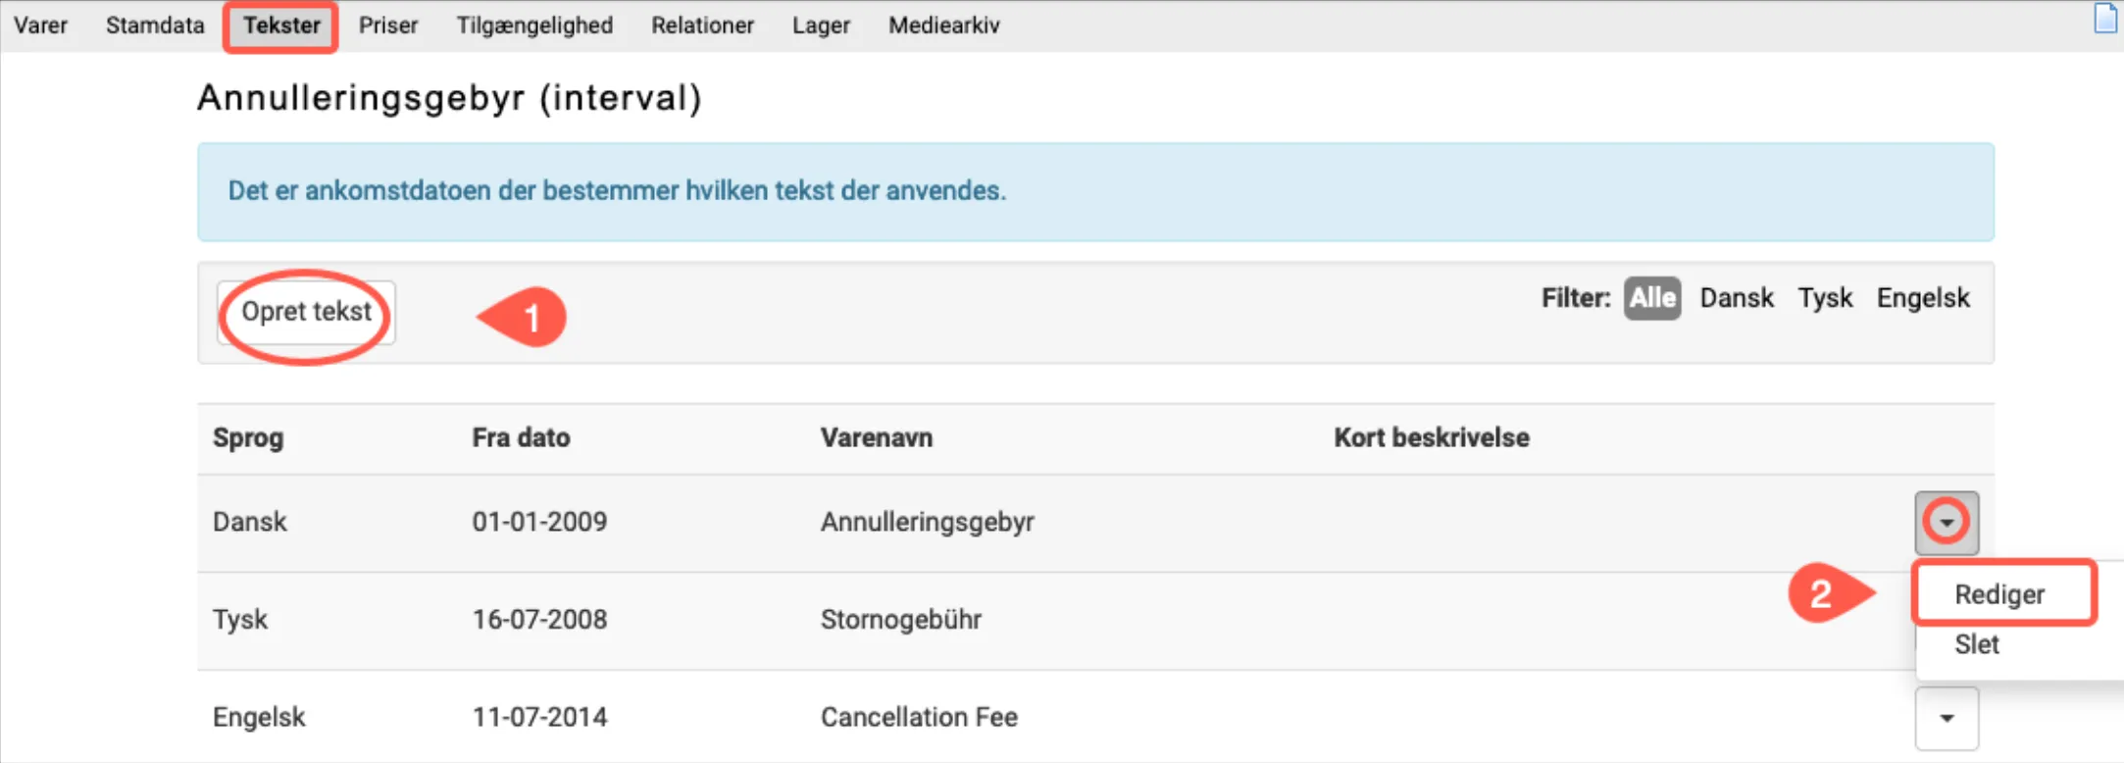Open the Varer tab
Screen dimensions: 2124x763
pos(40,25)
